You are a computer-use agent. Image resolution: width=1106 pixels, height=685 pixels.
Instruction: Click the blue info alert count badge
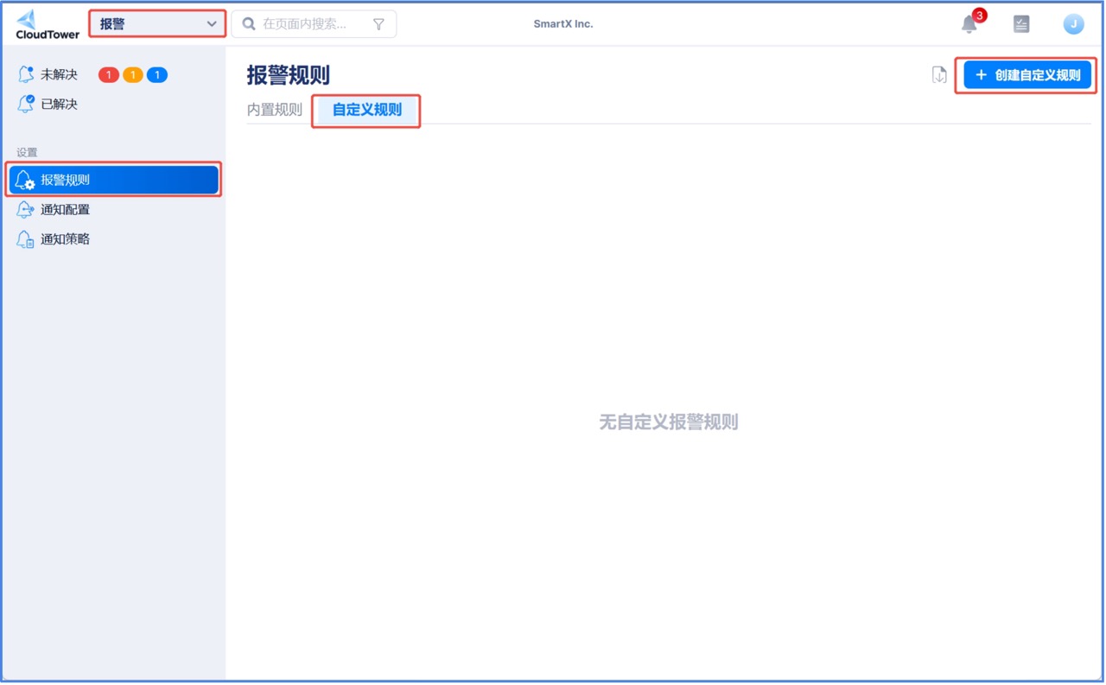pos(157,75)
